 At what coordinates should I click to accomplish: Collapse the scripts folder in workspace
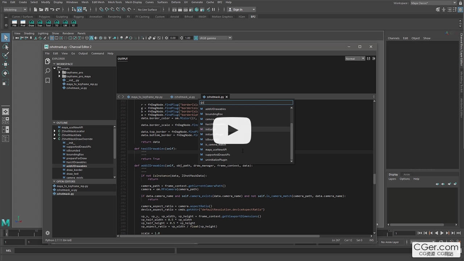click(55, 68)
